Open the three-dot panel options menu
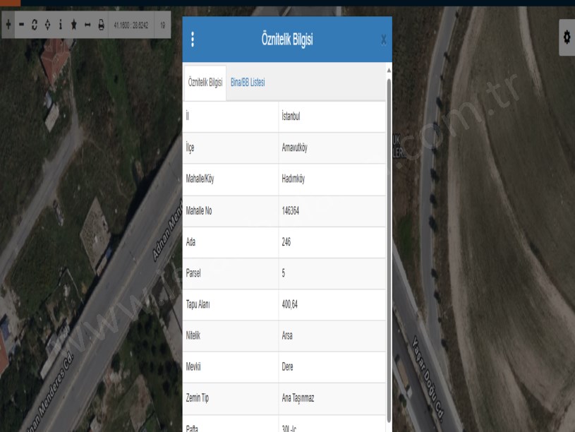The image size is (575, 432). (193, 40)
